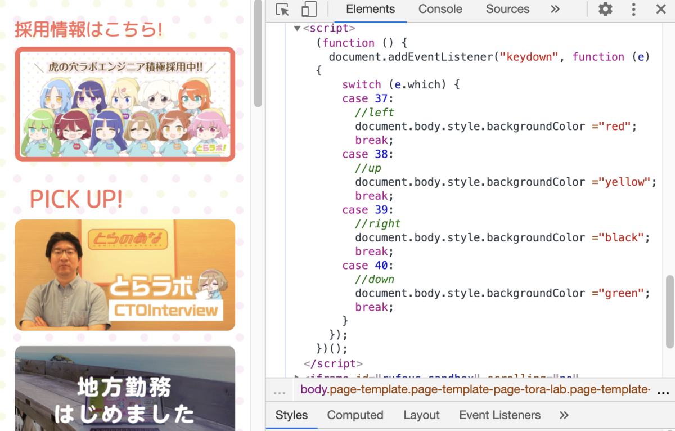Viewport: 675px width, 431px height.
Task: Select the Computed pane tab
Action: tap(355, 415)
